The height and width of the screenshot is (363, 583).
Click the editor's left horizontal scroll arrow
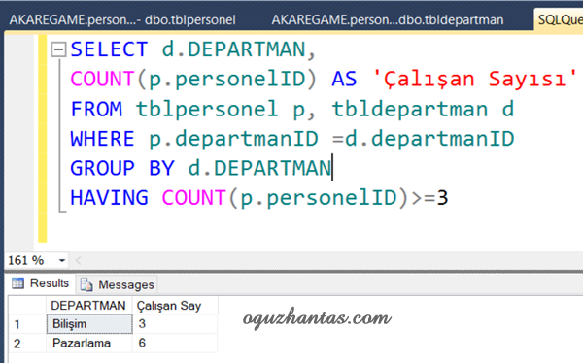79,260
